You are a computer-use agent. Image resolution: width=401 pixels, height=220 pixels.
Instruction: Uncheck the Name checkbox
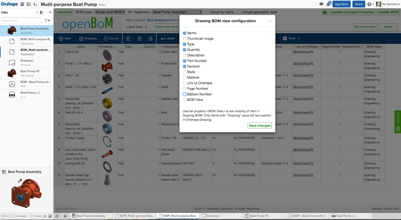(184, 33)
